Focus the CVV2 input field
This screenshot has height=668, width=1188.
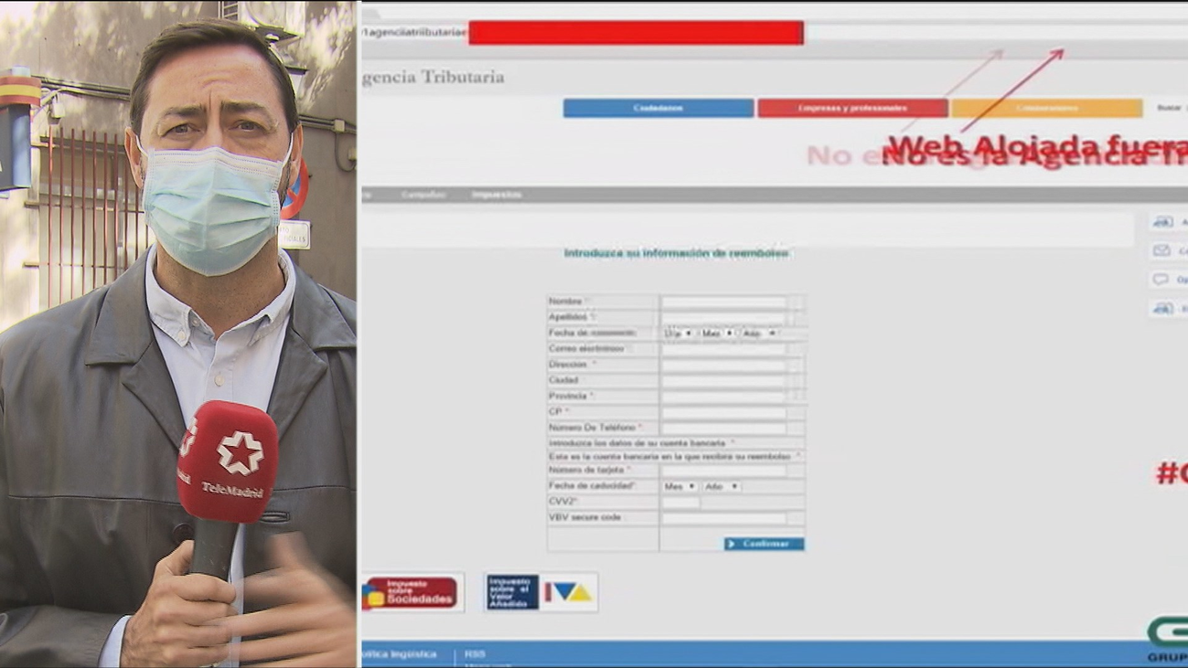click(680, 503)
